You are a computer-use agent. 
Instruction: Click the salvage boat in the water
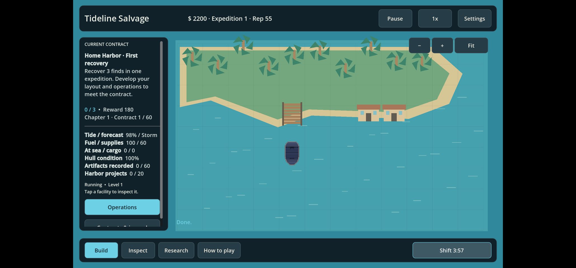(x=292, y=153)
